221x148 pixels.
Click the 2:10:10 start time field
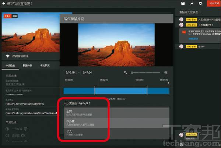[x=70, y=73]
